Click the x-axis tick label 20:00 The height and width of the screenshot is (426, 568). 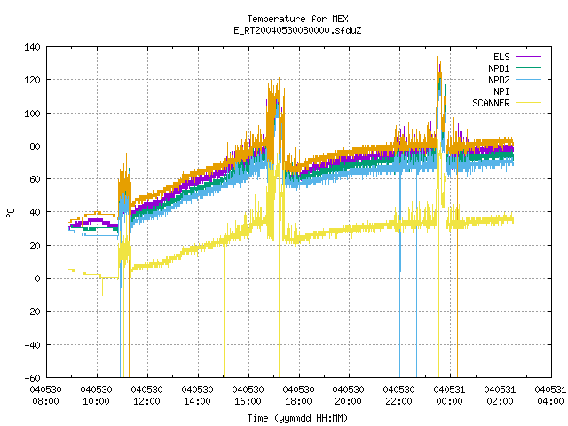click(348, 401)
